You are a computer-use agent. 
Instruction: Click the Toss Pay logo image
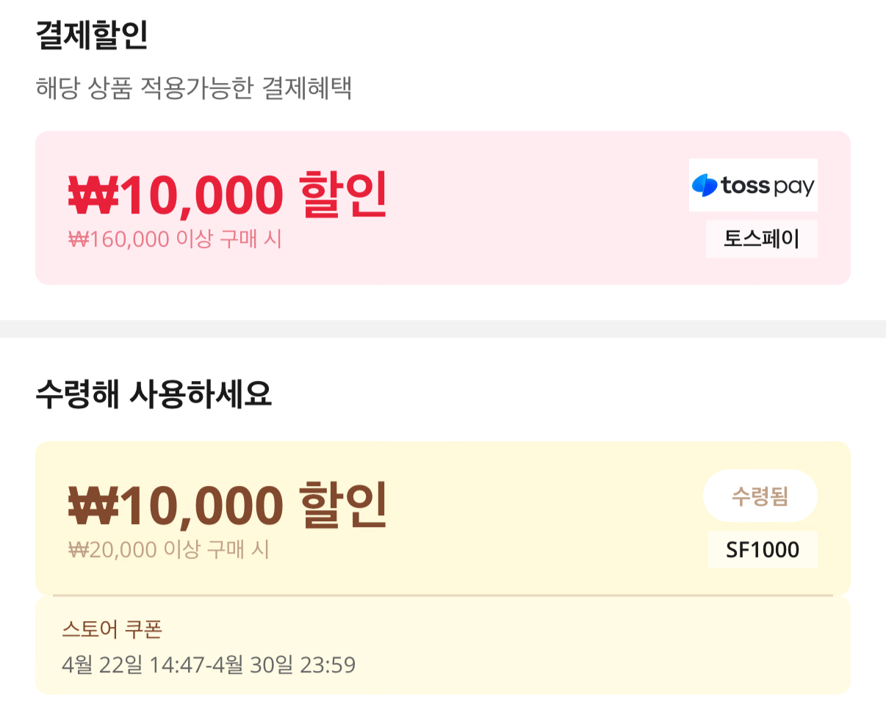(753, 185)
